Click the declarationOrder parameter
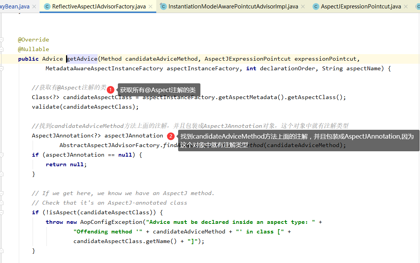The height and width of the screenshot is (263, 420). [x=288, y=69]
